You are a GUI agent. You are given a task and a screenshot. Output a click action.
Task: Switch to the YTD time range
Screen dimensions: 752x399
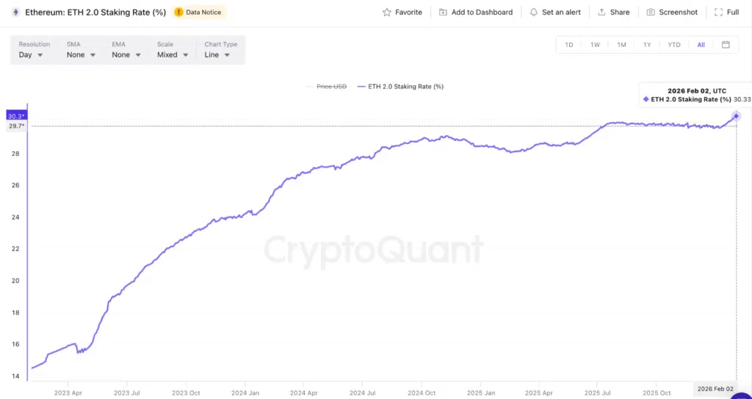(673, 45)
